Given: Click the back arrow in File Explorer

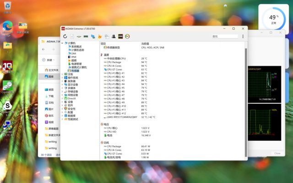Looking at the screenshot, I should [43, 49].
